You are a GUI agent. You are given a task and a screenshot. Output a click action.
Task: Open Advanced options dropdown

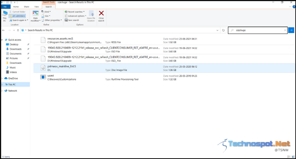[x=75, y=16]
